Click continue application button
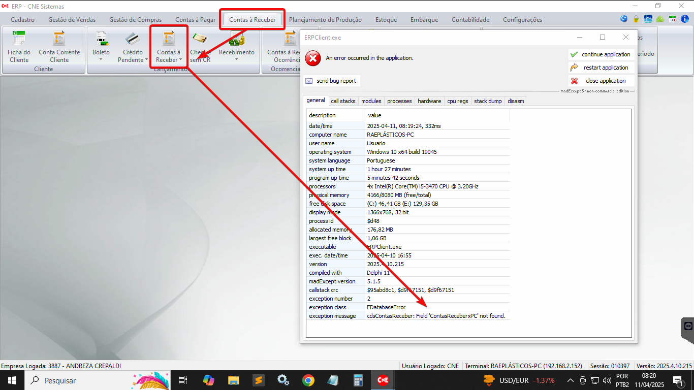The height and width of the screenshot is (390, 694). (x=601, y=54)
